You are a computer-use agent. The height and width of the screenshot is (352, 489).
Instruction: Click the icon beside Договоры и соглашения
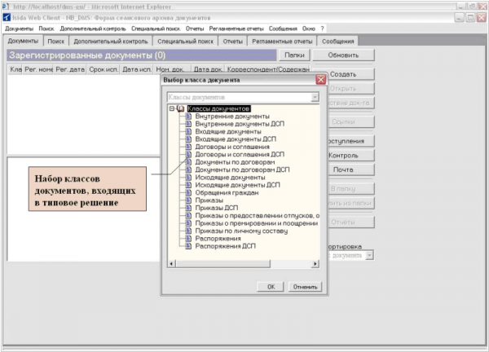pyautogui.click(x=188, y=146)
